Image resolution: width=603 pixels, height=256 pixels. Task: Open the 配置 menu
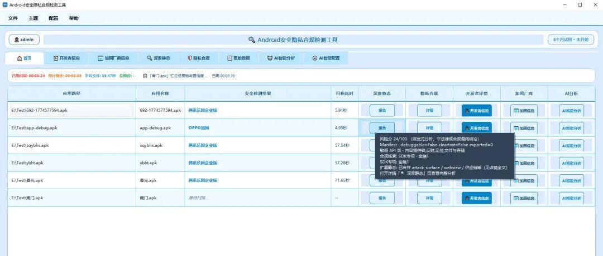click(x=54, y=18)
